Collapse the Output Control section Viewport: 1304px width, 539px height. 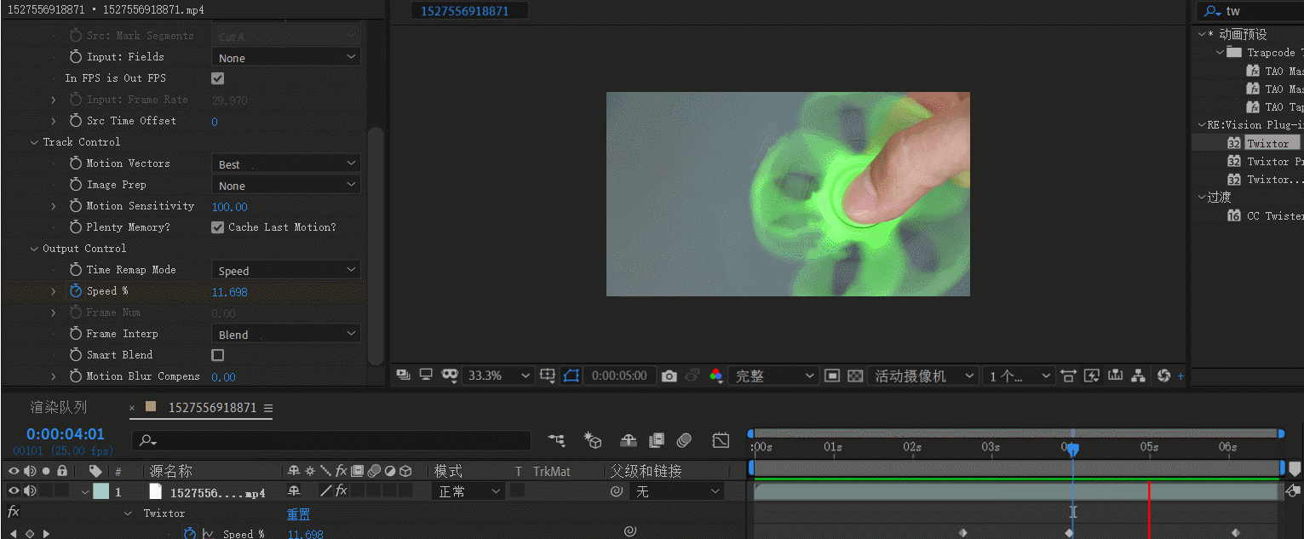coord(35,249)
